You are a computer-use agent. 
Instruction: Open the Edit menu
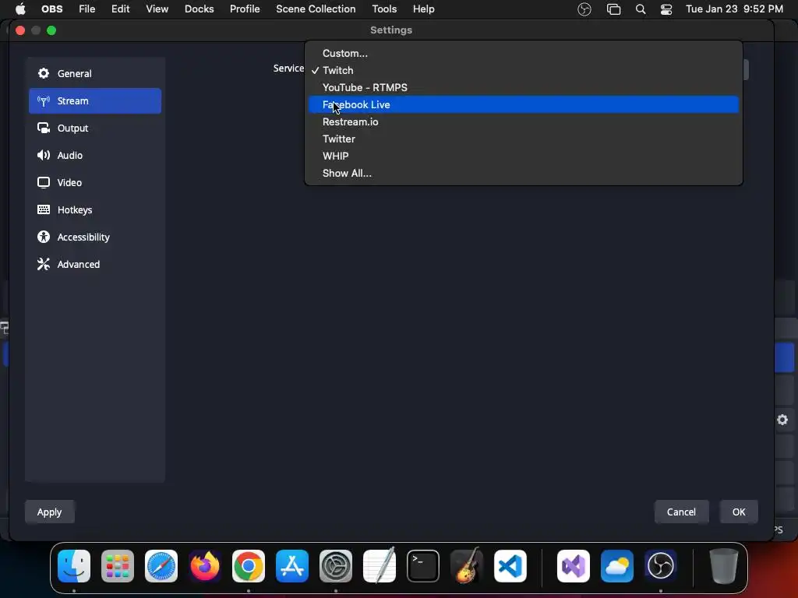121,9
